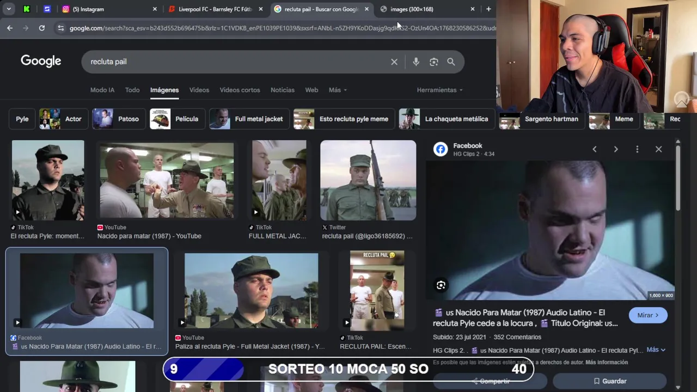Click the Mirar button
The width and height of the screenshot is (697, 392).
click(648, 315)
